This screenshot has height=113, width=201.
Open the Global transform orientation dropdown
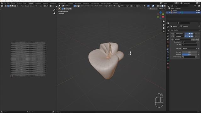(x=122, y=6)
